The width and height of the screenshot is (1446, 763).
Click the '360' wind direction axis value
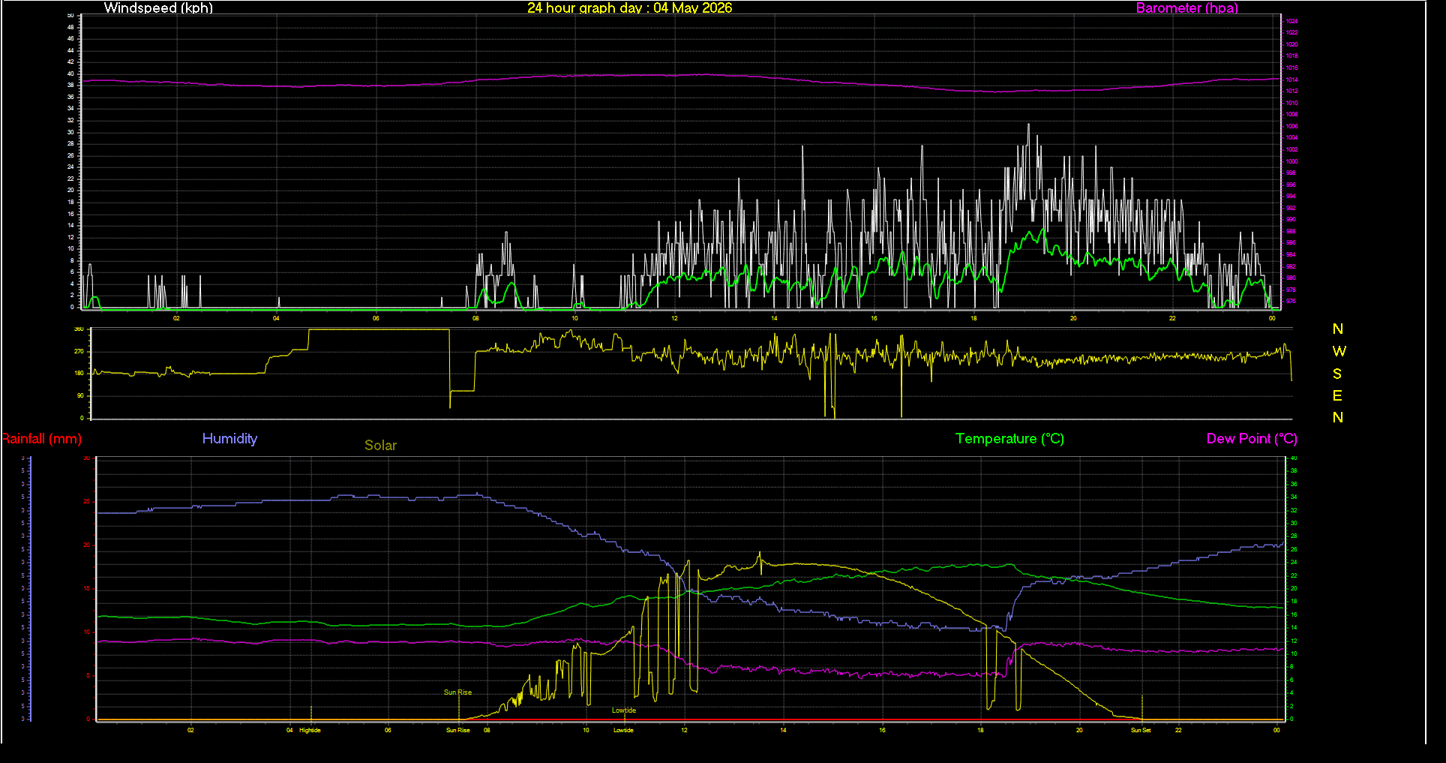coord(79,329)
